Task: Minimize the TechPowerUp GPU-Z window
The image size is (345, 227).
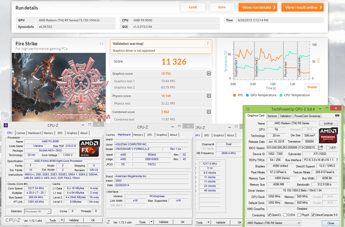Action: [x=320, y=109]
